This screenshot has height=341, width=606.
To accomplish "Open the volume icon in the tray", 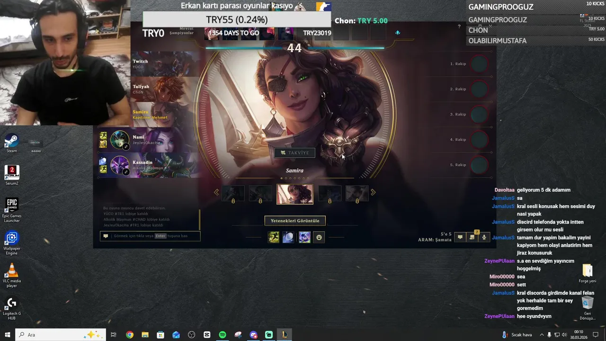I will (564, 335).
